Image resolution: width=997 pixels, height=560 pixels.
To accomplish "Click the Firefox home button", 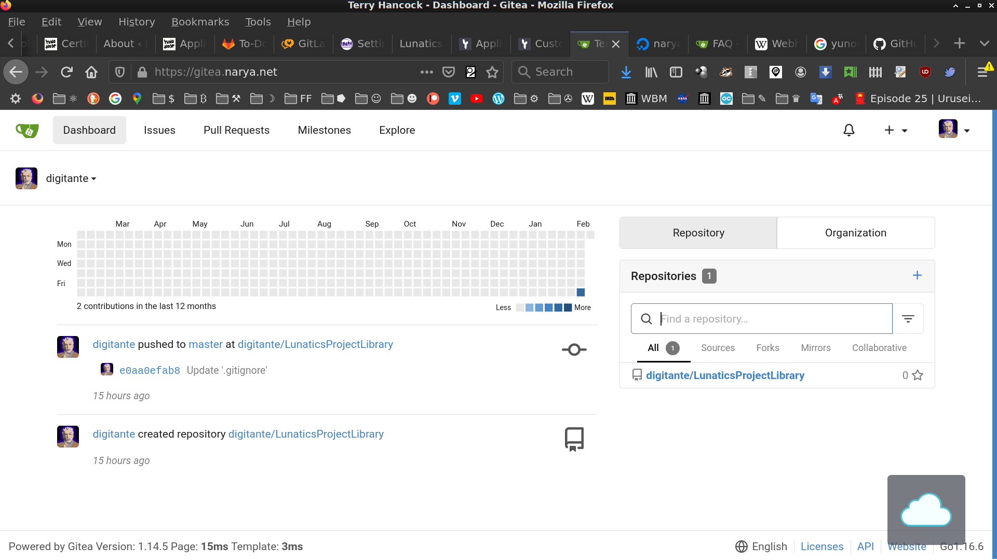I will 91,72.
